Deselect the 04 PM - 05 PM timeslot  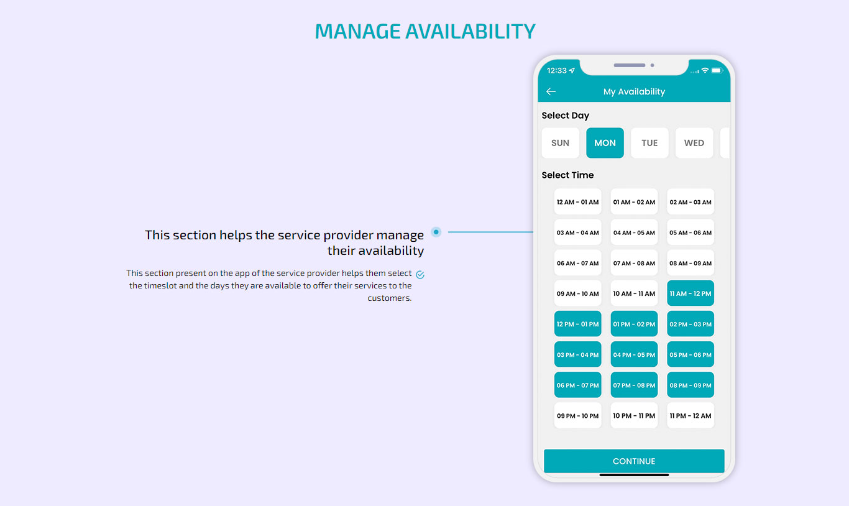634,354
